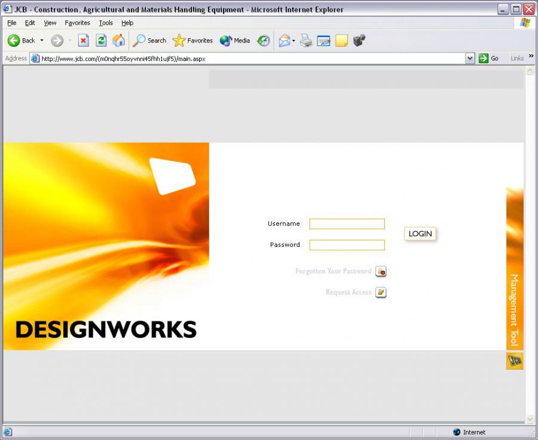Click the Request Access icon button
The image size is (538, 440).
point(381,292)
